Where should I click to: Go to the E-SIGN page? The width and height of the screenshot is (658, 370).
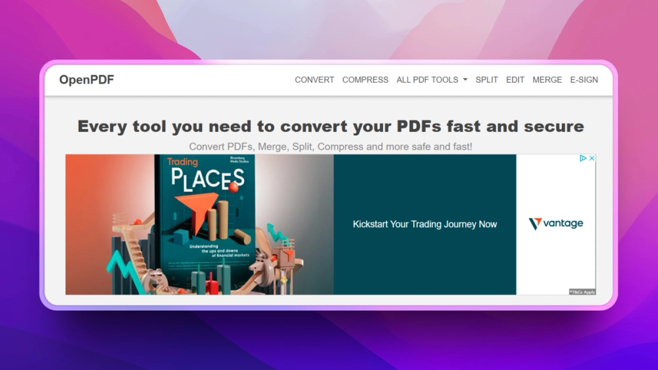(584, 80)
